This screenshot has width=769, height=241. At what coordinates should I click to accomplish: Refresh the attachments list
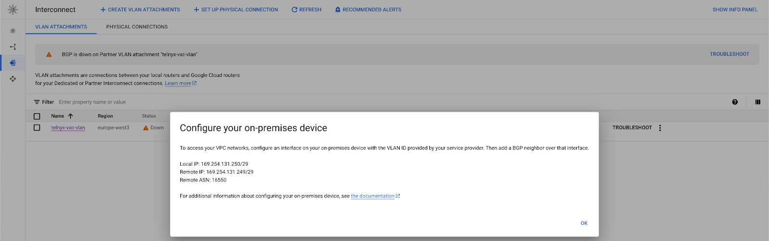point(307,10)
